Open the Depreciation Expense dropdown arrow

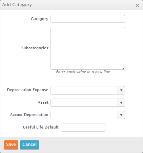(x=121, y=90)
